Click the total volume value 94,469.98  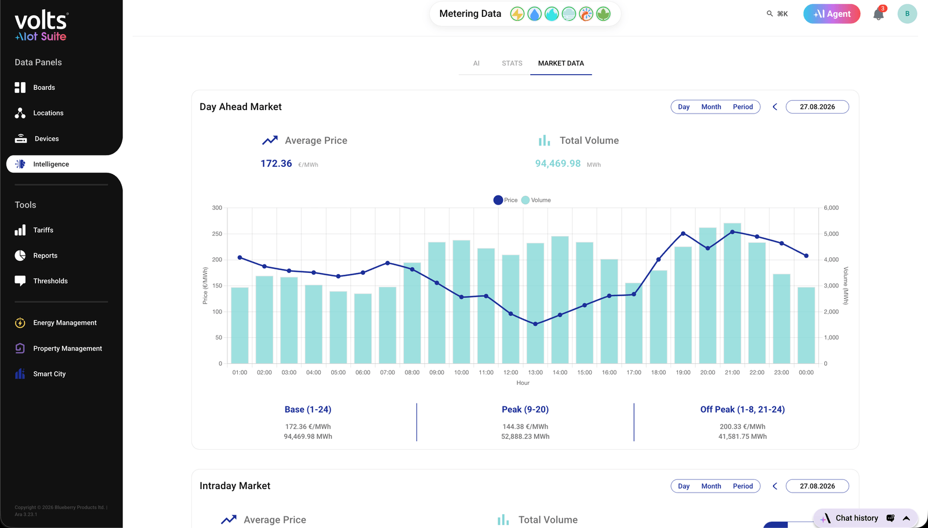[x=558, y=163]
